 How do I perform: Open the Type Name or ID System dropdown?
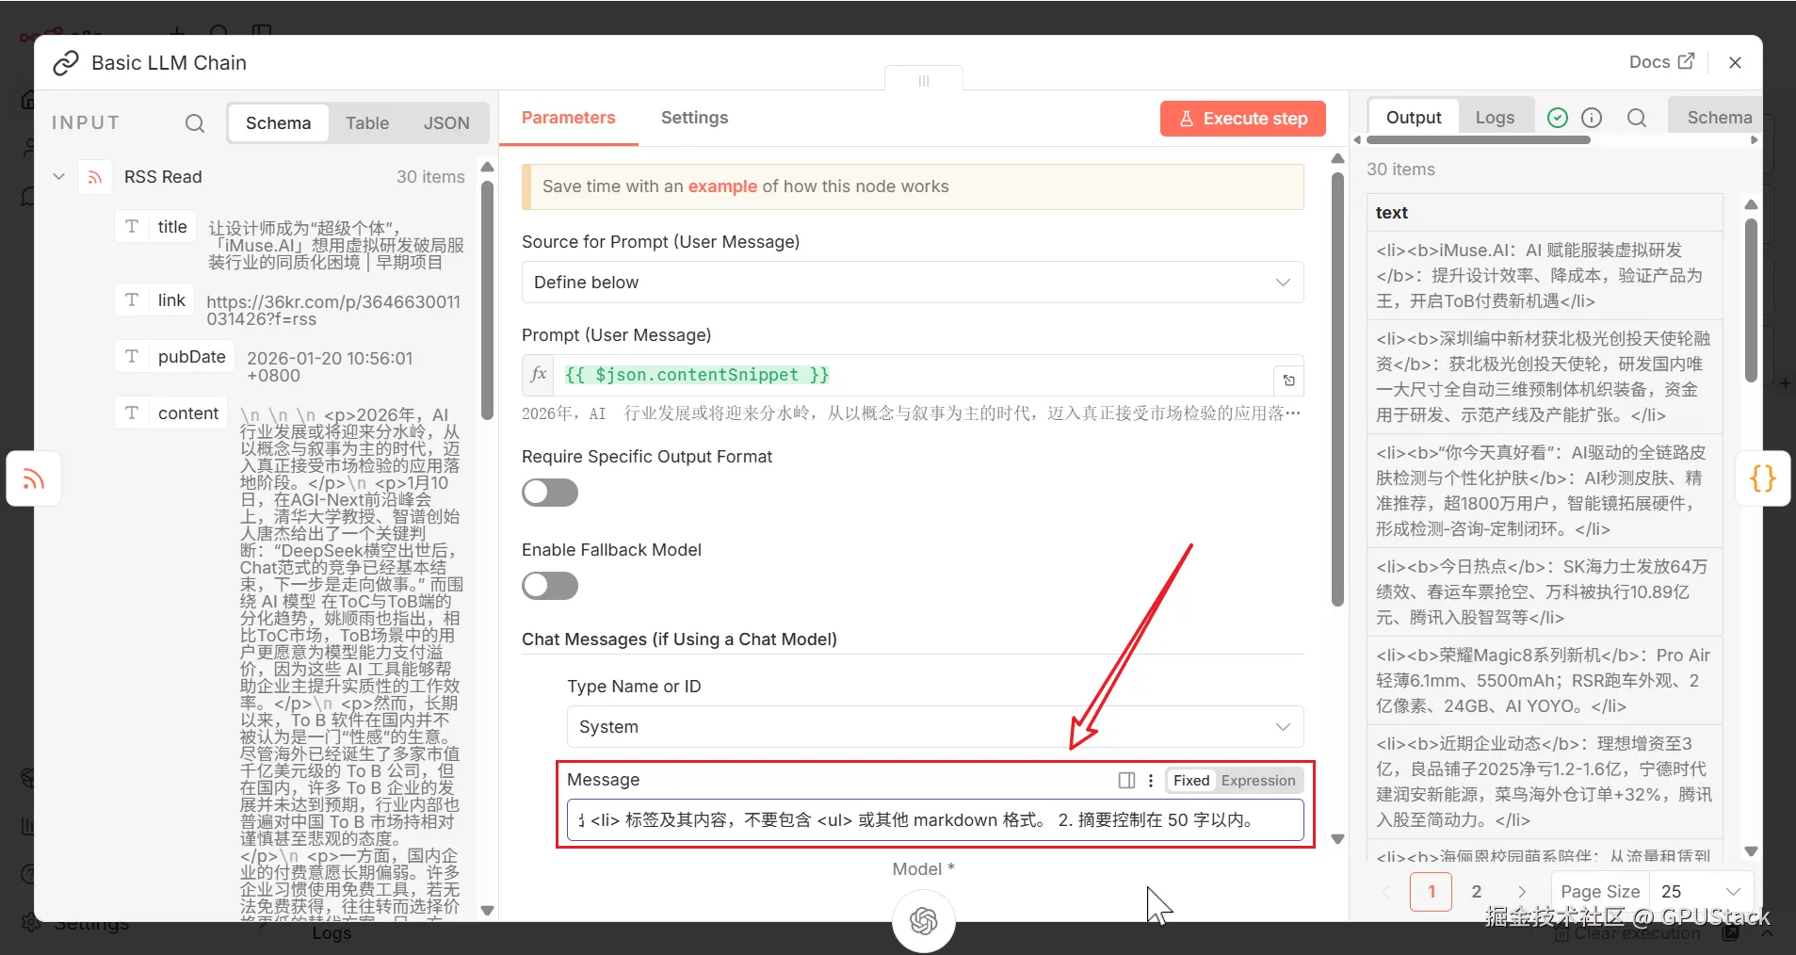(x=935, y=727)
